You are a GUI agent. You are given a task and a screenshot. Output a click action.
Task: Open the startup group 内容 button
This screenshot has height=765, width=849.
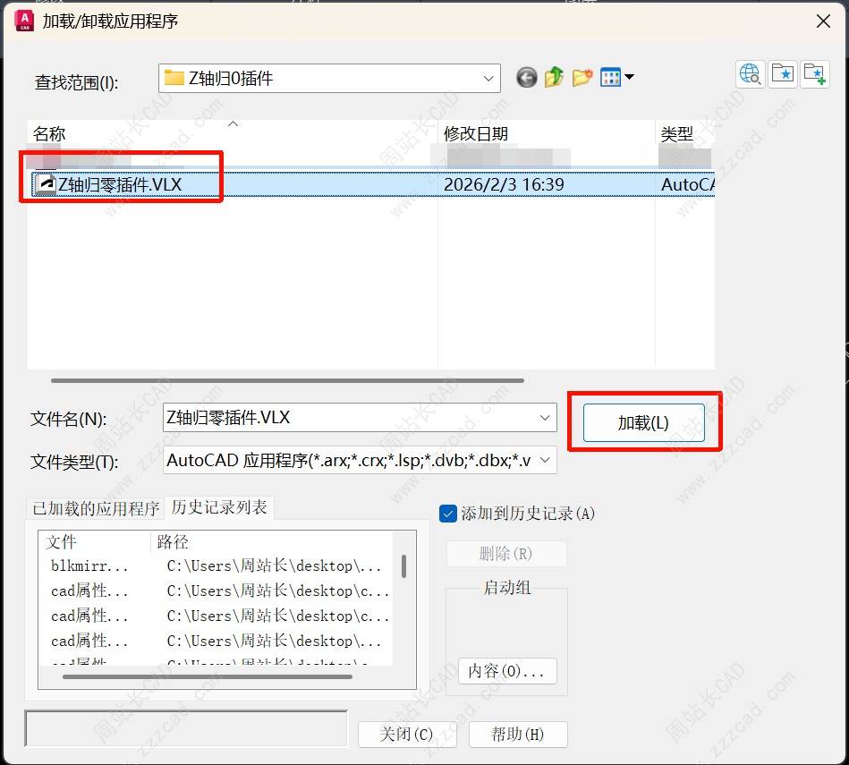click(x=506, y=671)
